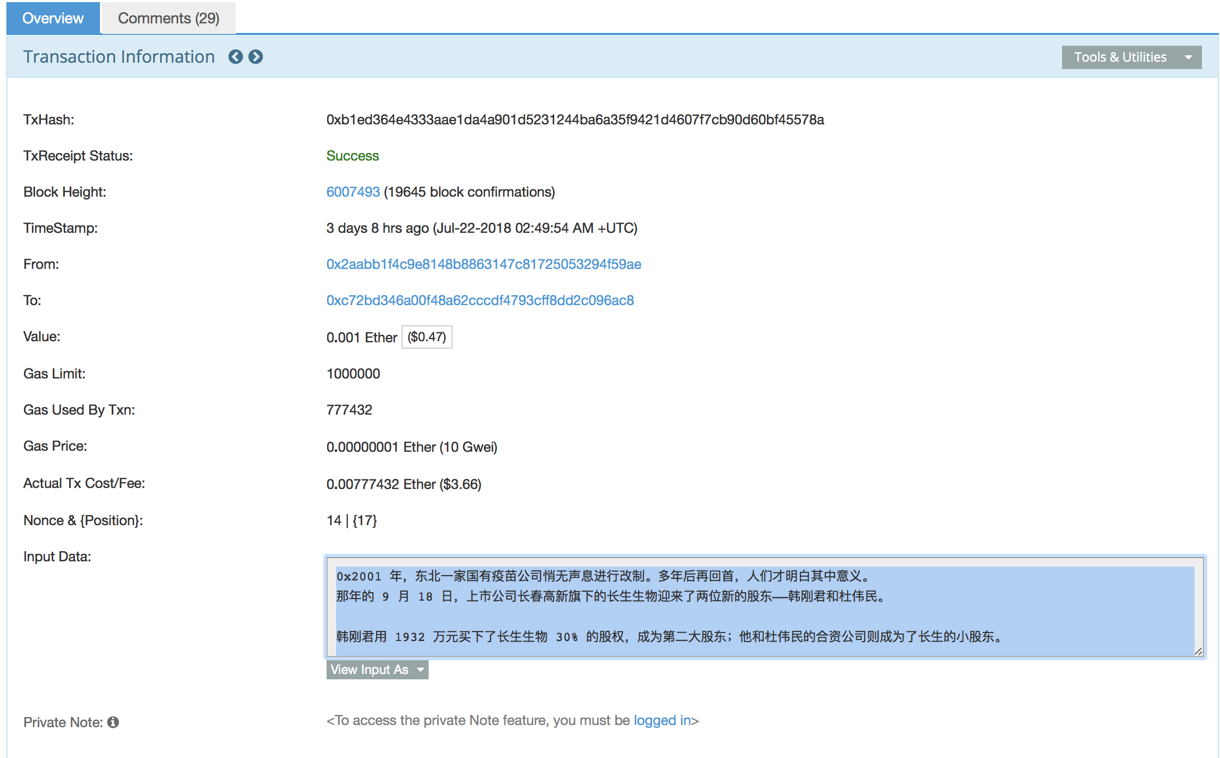This screenshot has height=758, width=1220.
Task: Click the Gas Used value 777432
Action: click(x=349, y=410)
